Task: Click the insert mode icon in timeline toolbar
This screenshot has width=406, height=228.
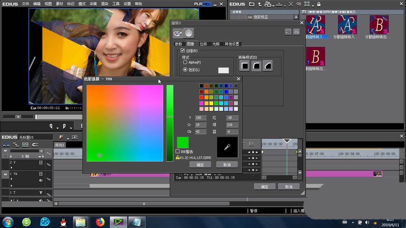Action: coord(6,145)
